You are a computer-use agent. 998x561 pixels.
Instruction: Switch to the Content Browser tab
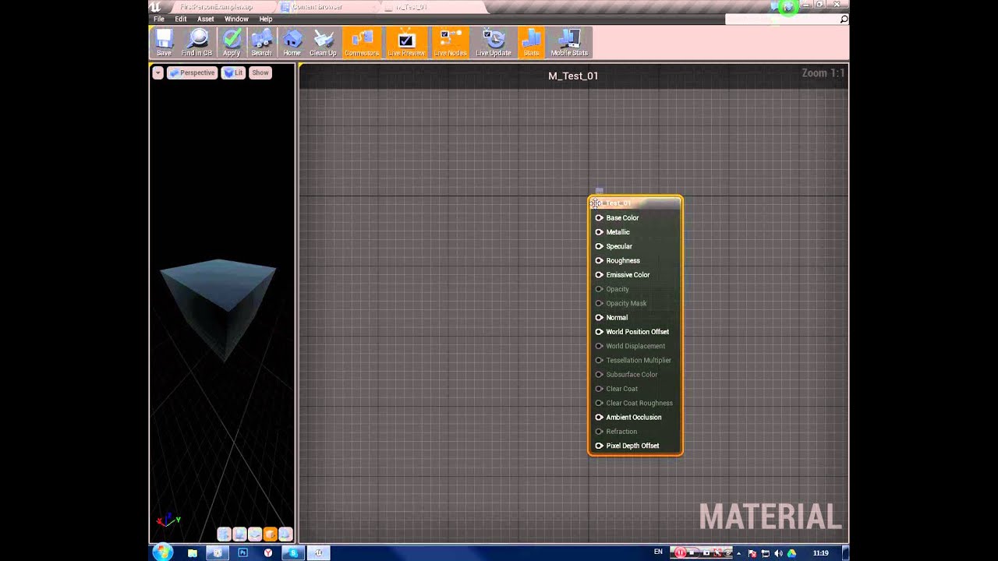click(317, 7)
